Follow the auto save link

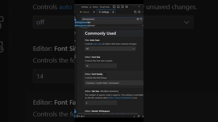(97, 44)
